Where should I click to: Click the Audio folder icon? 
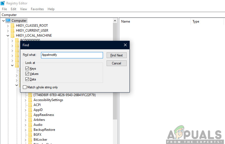point(30,125)
